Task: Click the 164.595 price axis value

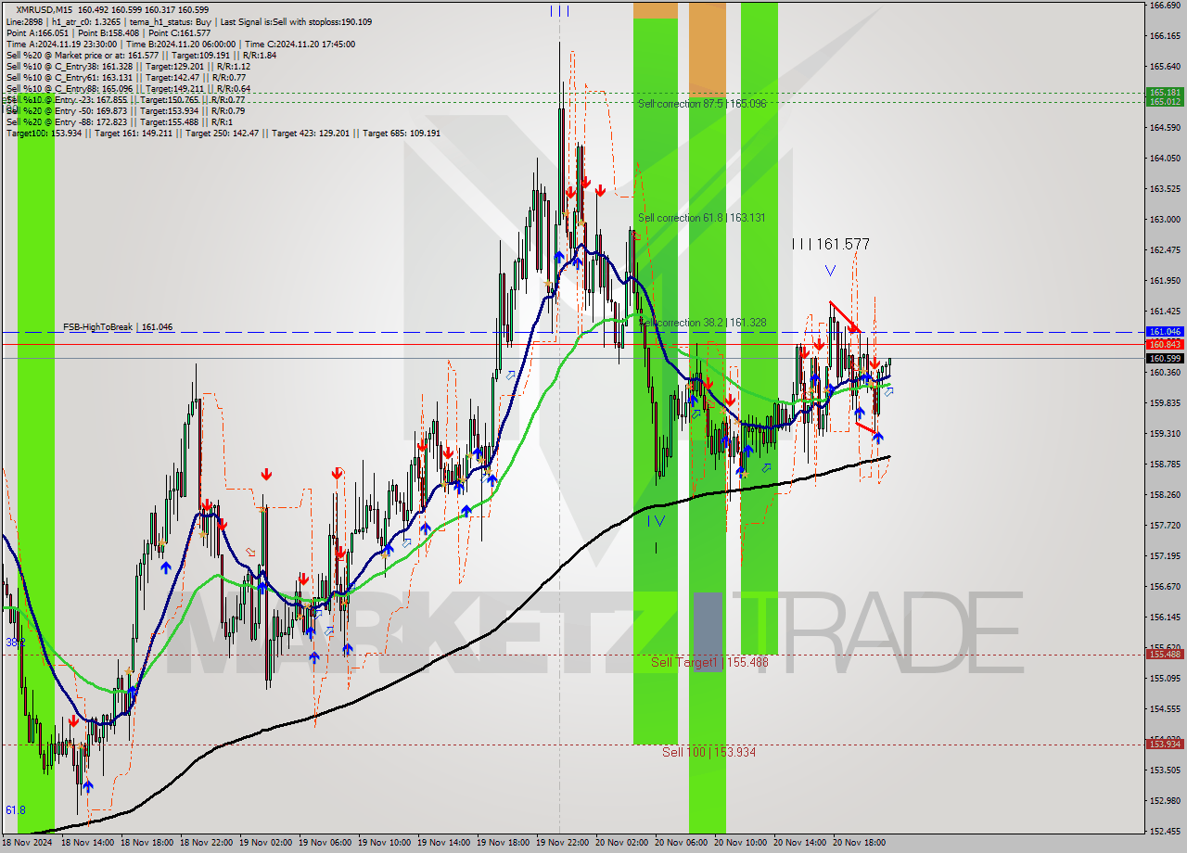Action: (x=1165, y=128)
